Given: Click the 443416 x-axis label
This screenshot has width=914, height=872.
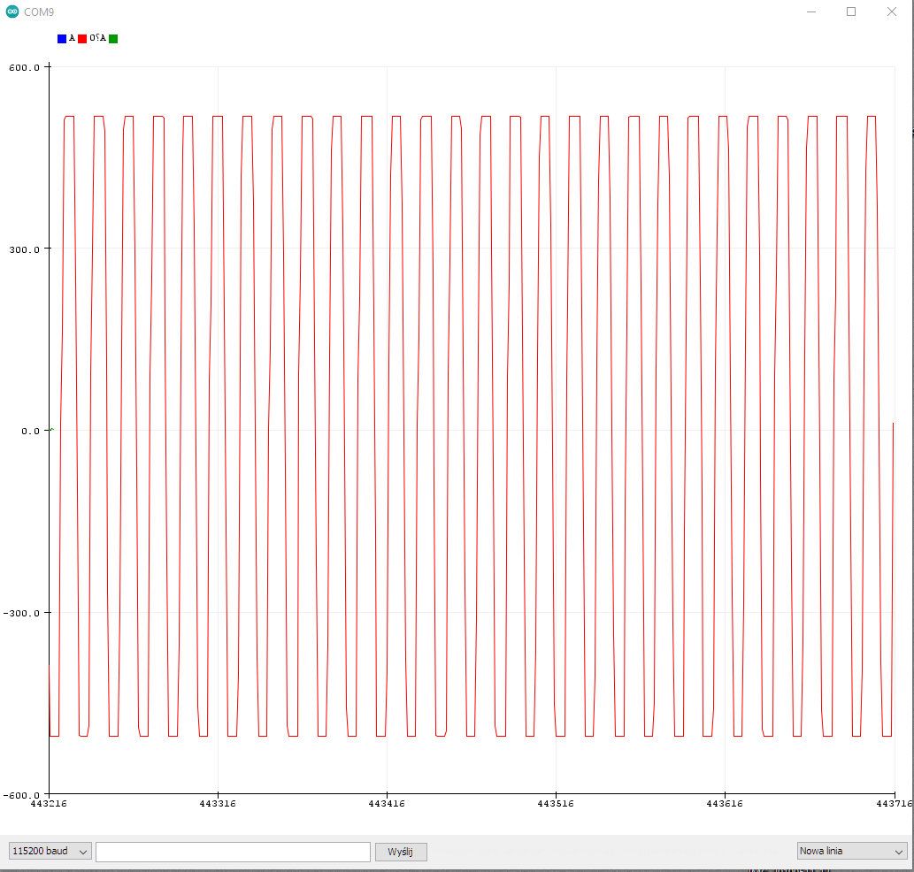Looking at the screenshot, I should pyautogui.click(x=387, y=803).
